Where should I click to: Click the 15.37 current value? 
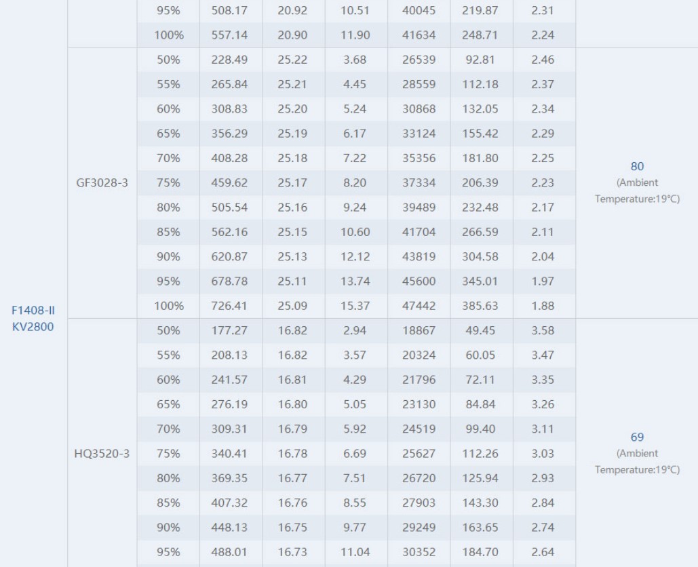(355, 306)
